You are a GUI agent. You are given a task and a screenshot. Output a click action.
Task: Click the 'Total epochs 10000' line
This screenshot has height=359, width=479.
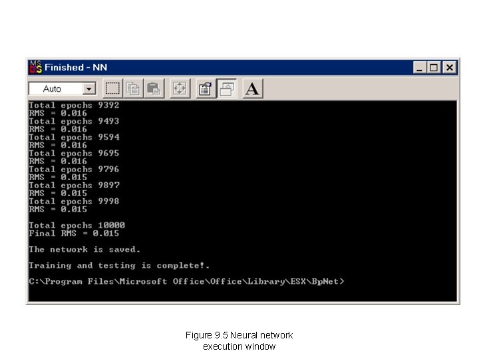(x=77, y=225)
